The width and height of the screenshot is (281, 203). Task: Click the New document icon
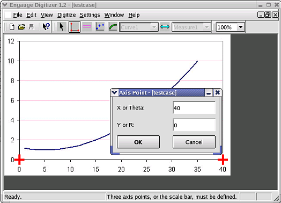click(x=12, y=27)
